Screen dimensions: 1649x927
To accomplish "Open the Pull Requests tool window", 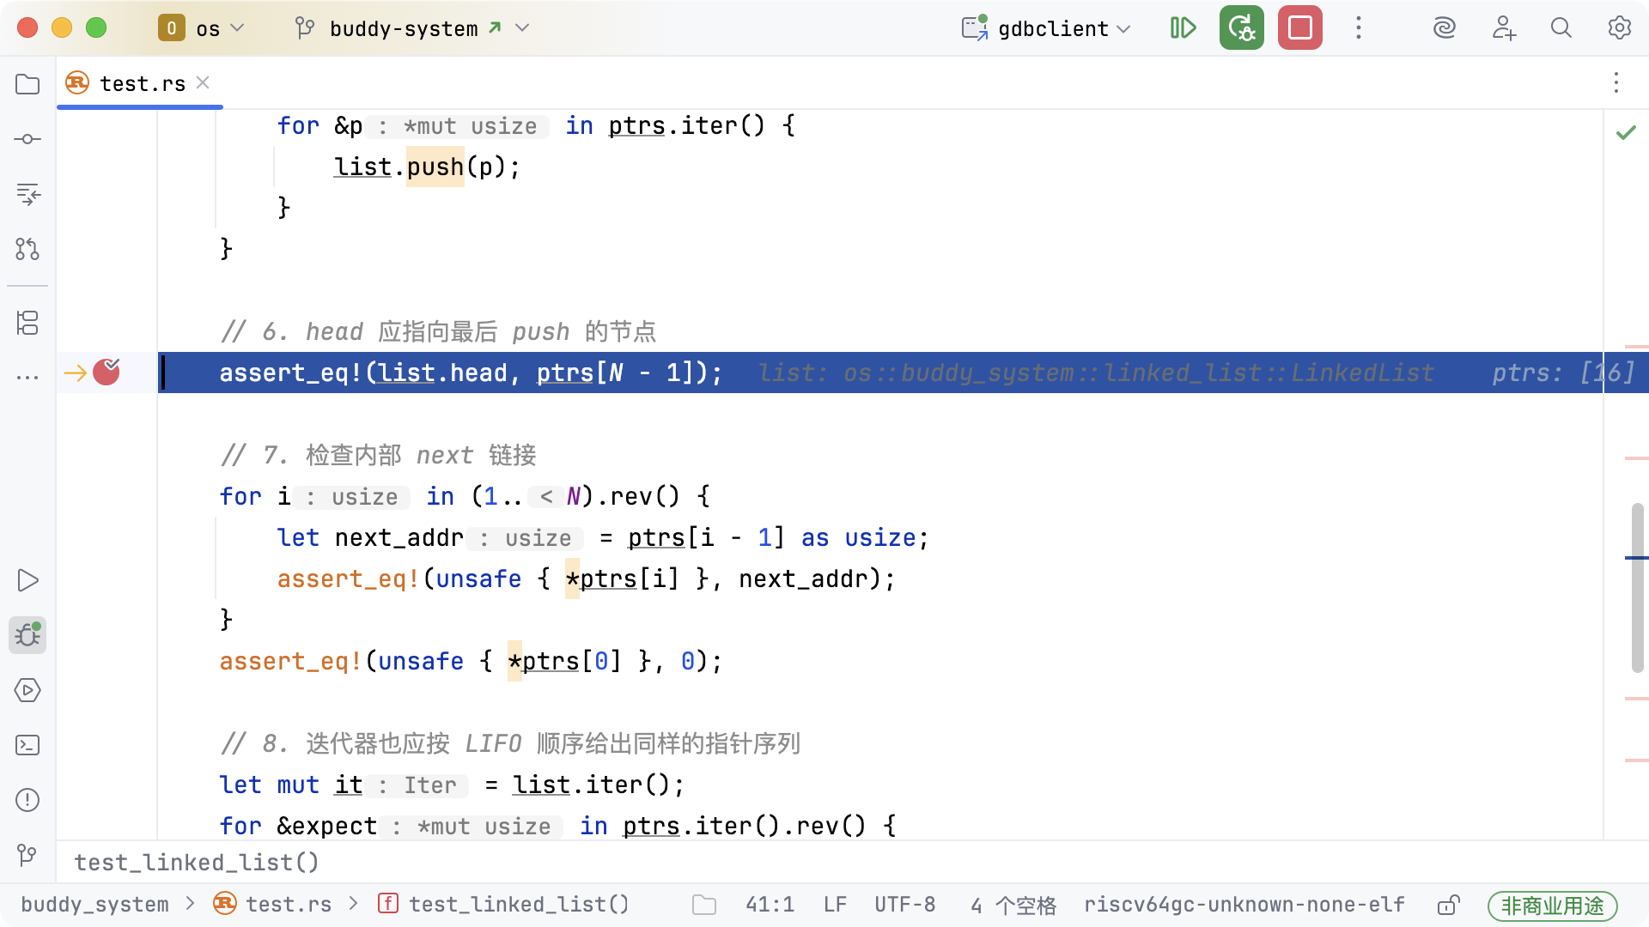I will pos(27,249).
